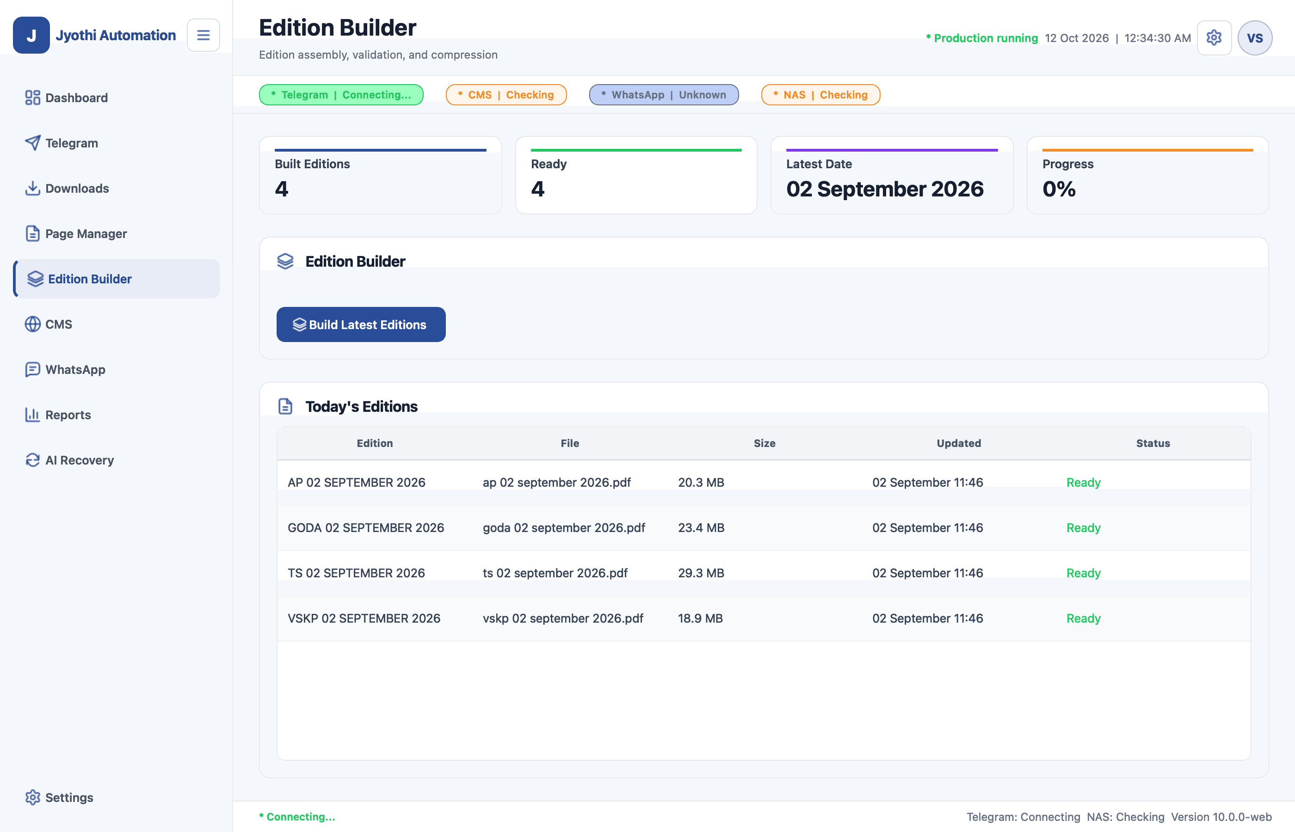Select the Built Editions card
This screenshot has width=1295, height=832.
(381, 175)
